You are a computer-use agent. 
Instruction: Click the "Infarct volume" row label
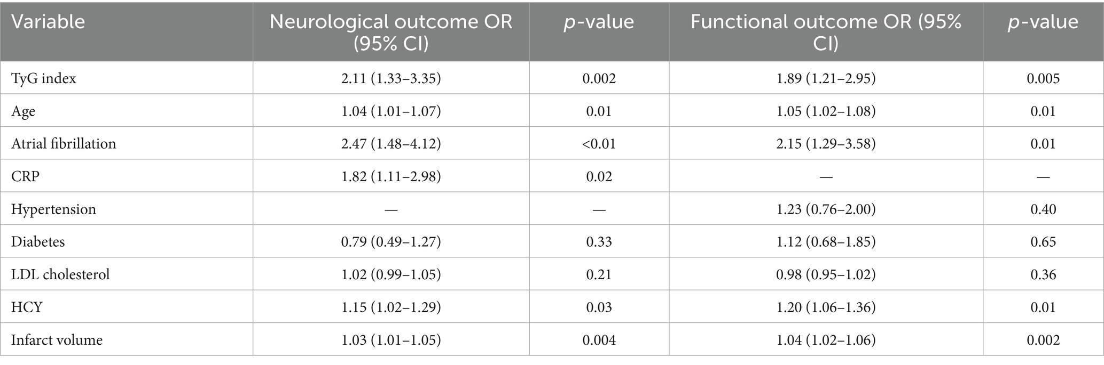coord(57,340)
